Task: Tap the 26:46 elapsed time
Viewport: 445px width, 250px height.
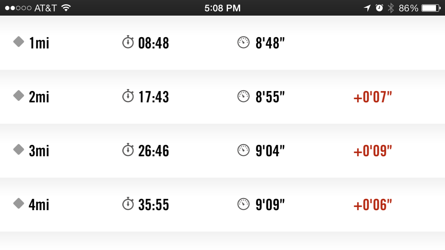Action: [154, 151]
